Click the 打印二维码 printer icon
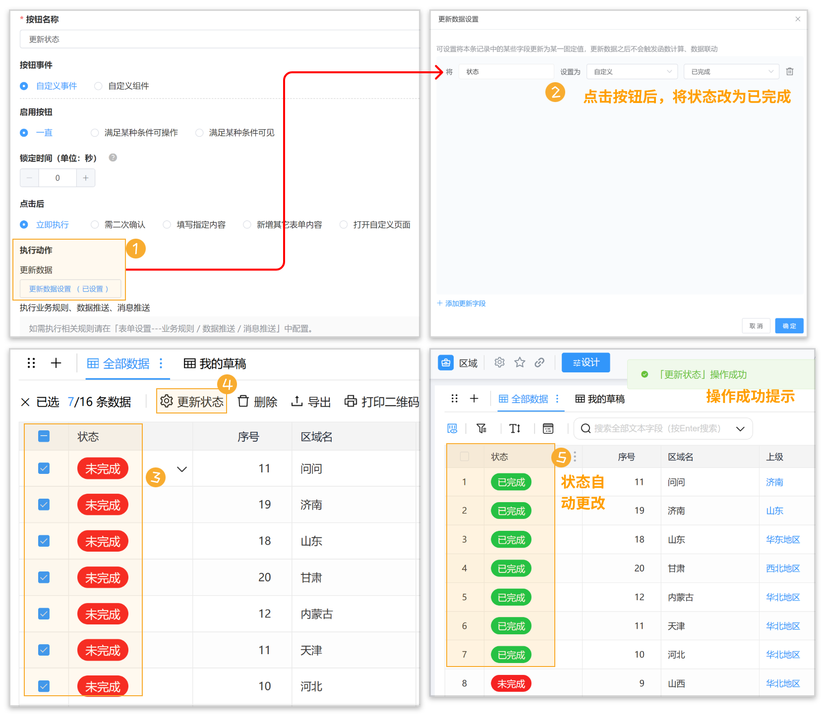The width and height of the screenshot is (823, 720). 351,401
